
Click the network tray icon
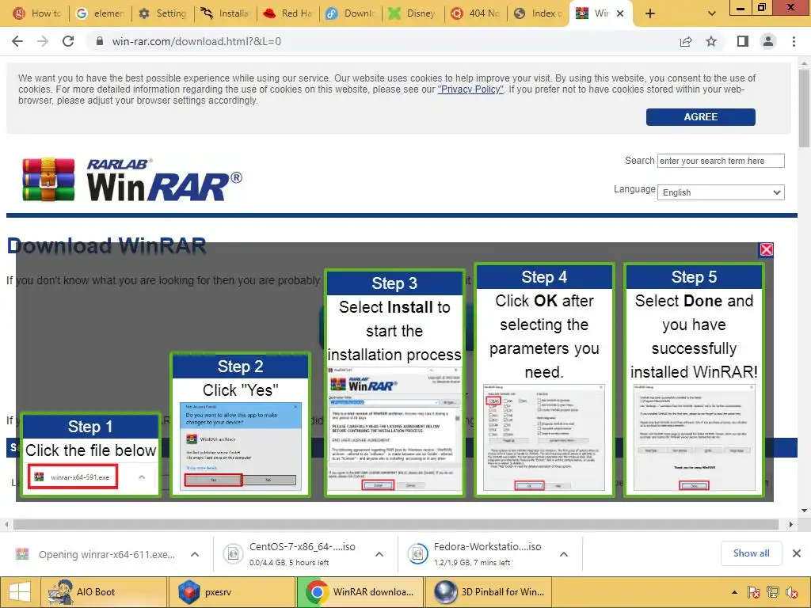click(773, 592)
